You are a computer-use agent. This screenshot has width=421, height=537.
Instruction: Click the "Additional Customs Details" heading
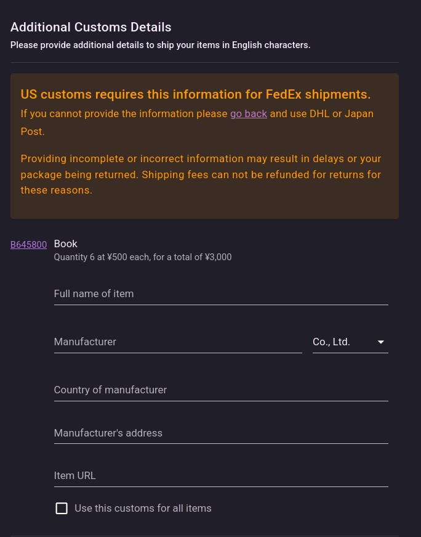(x=90, y=27)
